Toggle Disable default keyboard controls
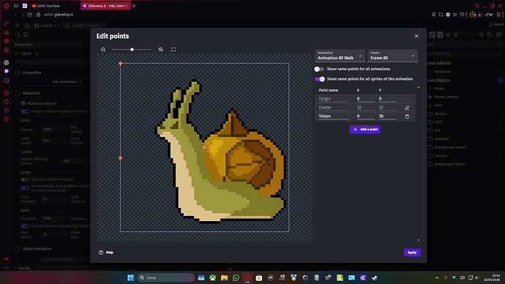 pyautogui.click(x=25, y=111)
